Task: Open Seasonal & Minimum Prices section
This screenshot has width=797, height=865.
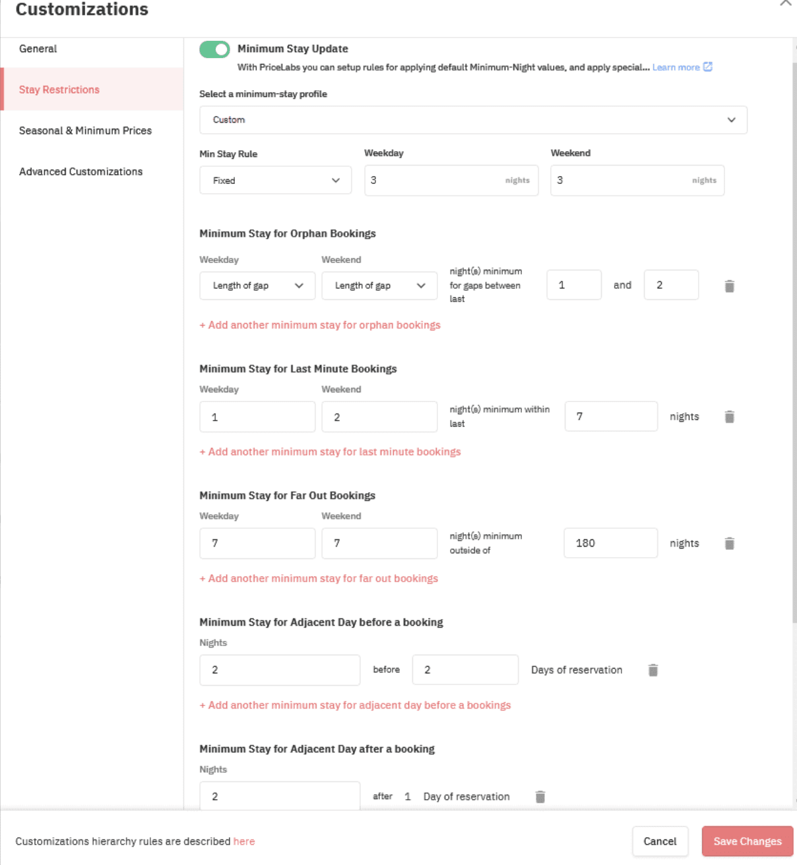Action: point(85,131)
